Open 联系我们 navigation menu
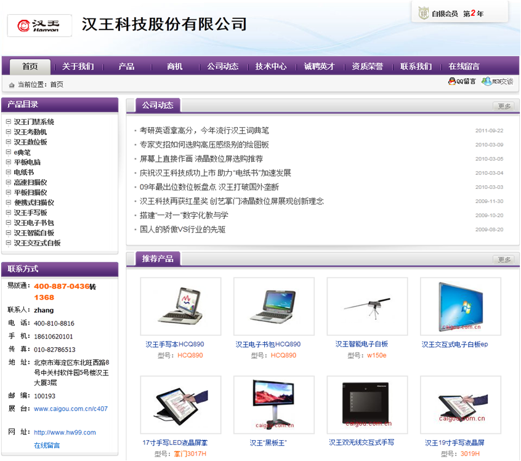The height and width of the screenshot is (461, 521). (x=416, y=66)
